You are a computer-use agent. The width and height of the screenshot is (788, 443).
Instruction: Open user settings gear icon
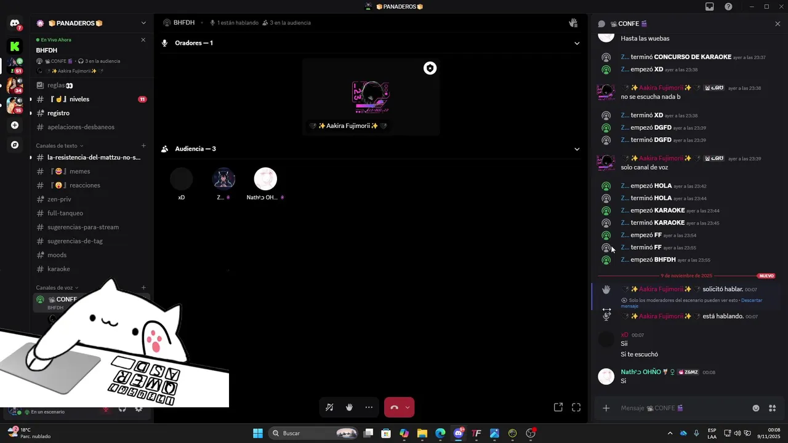(x=139, y=409)
